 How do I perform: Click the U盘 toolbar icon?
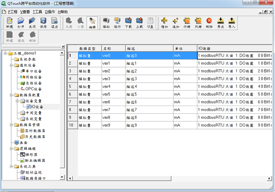(x=150, y=22)
